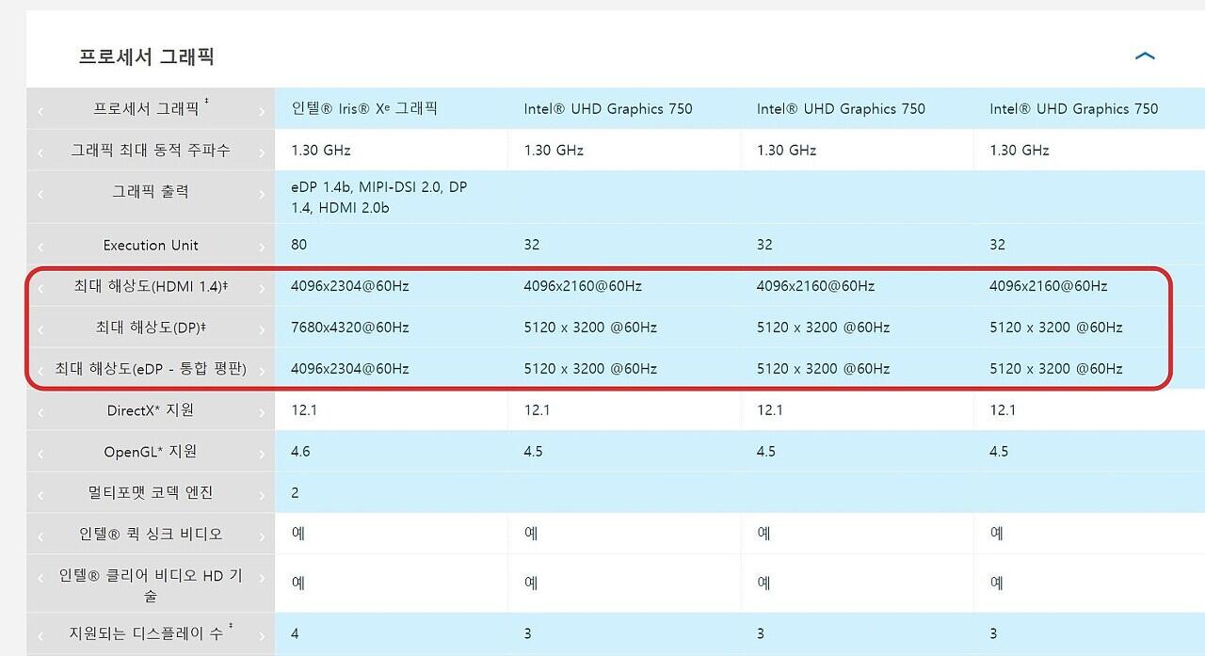
Task: Click right arrow beside 최대 해상도(HDMI 1.4) label
Action: [x=262, y=288]
